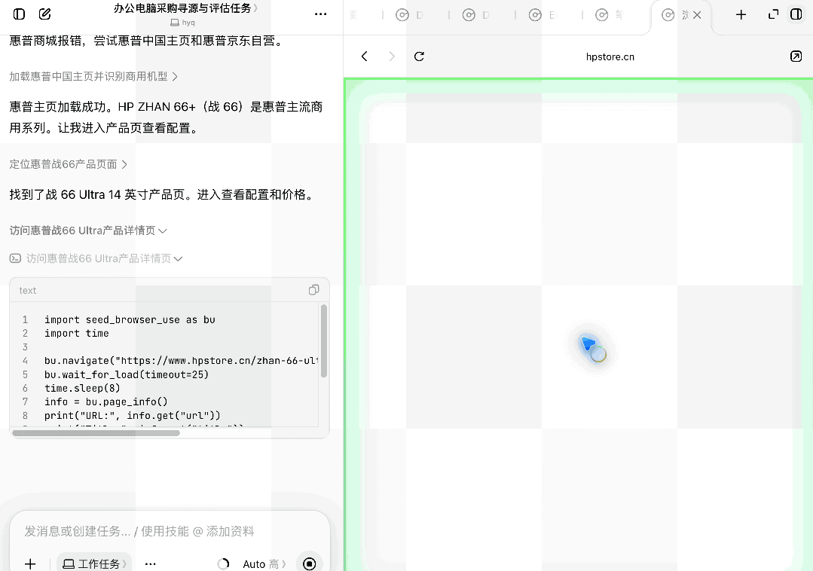
Task: Click the hpstore.cn address bar
Action: [x=610, y=57]
